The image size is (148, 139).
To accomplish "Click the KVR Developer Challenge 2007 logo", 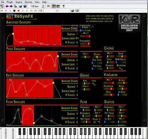I will (x=130, y=23).
